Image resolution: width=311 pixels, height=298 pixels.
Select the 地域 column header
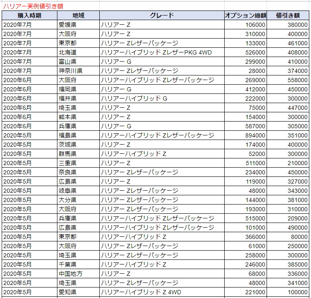click(x=78, y=16)
